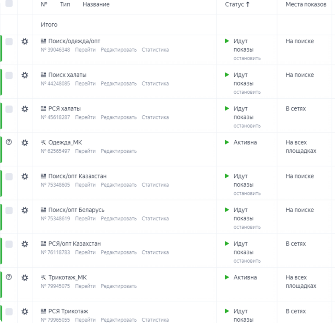
Task: Click gear icon beside Поиск халаты campaign
Action: click(25, 75)
